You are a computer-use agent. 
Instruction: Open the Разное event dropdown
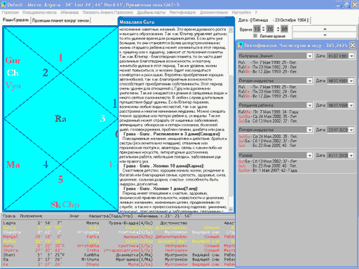[309, 156]
